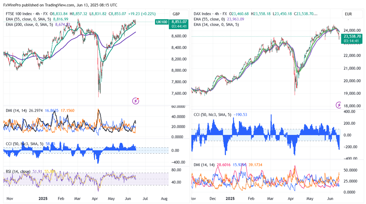Viewport: 366px width, 204px height.
Task: Open the GBP currency selector
Action: 176,14
